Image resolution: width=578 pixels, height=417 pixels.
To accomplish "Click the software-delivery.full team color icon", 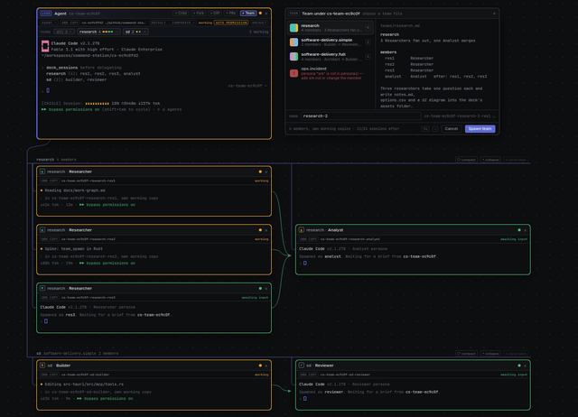I will tap(294, 56).
